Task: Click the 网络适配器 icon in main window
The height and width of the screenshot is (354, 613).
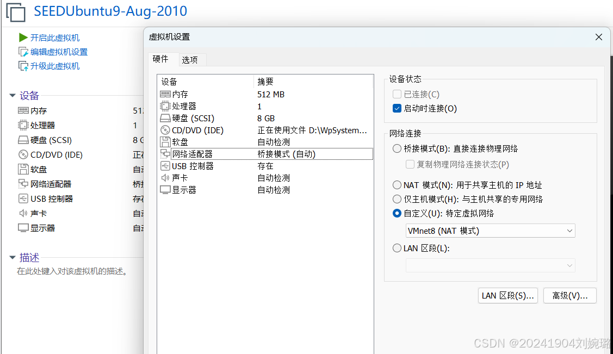Action: [23, 184]
